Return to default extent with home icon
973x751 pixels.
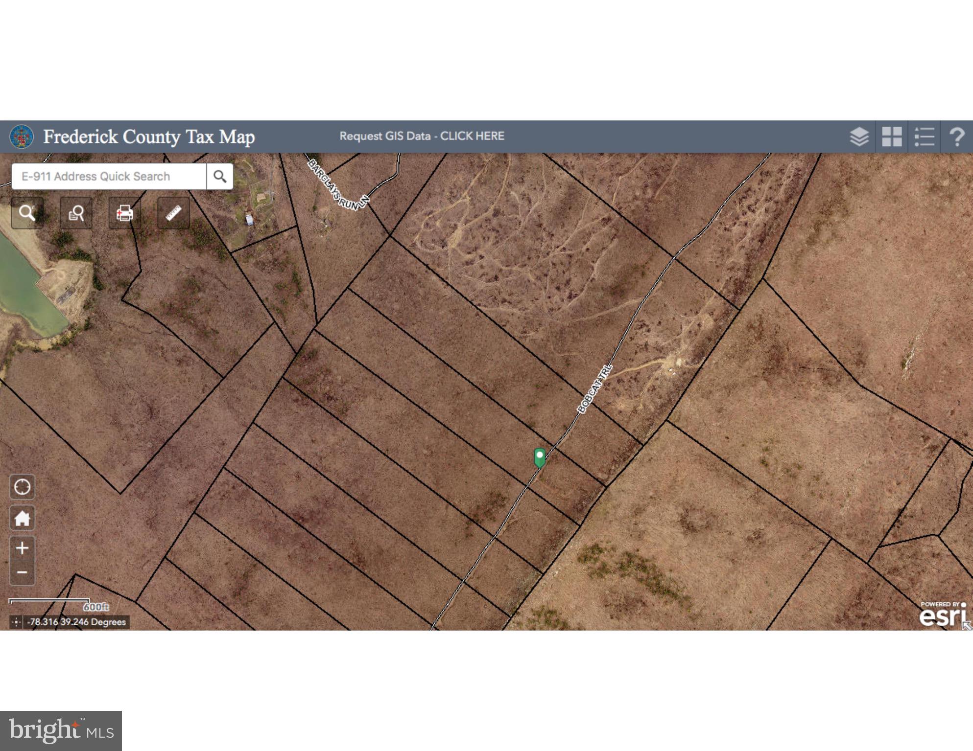23,518
